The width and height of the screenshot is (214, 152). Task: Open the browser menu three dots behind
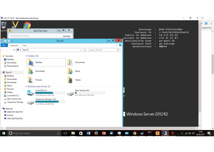click(x=211, y=23)
